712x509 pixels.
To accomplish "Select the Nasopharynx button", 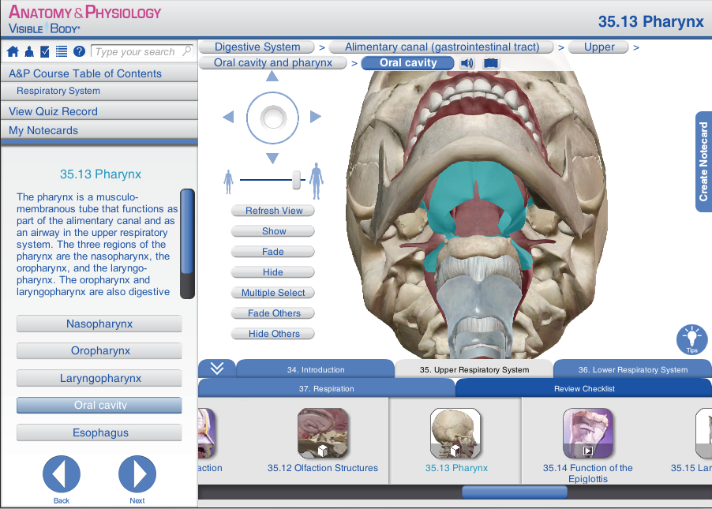I will (x=99, y=324).
